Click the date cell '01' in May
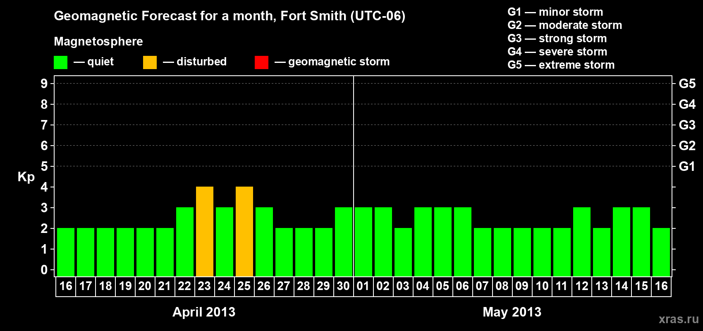The height and width of the screenshot is (331, 703). [x=363, y=286]
